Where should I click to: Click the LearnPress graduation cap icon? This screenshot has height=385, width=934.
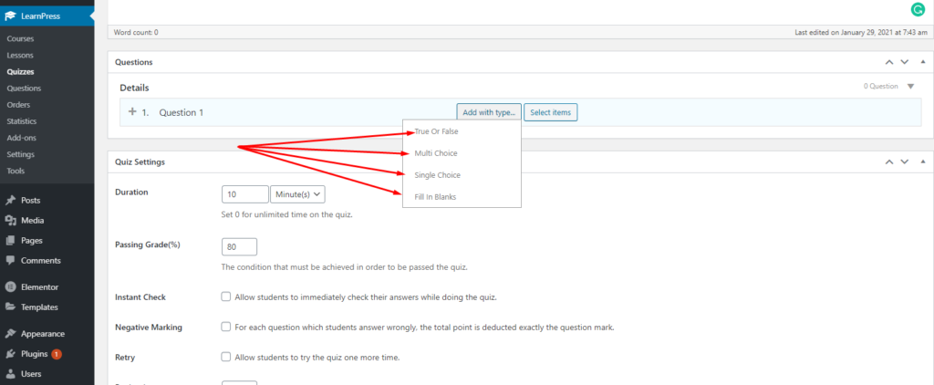(10, 14)
